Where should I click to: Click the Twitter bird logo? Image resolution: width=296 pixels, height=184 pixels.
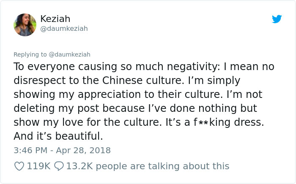(x=277, y=19)
